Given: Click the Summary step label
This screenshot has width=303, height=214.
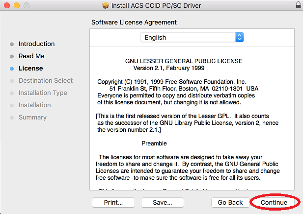Looking at the screenshot, I should pyautogui.click(x=32, y=118).
